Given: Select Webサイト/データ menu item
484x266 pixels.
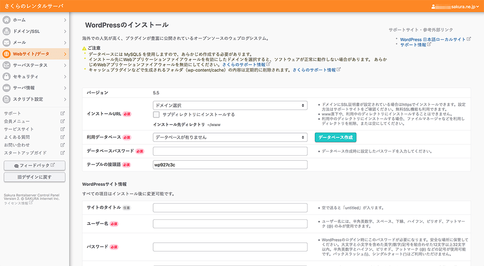Looking at the screenshot, I should [x=35, y=54].
